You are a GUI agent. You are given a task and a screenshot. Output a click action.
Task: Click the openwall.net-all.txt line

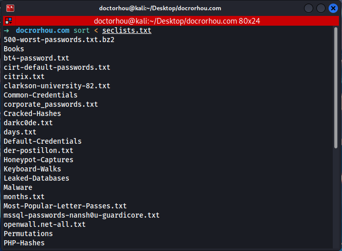pos(45,224)
